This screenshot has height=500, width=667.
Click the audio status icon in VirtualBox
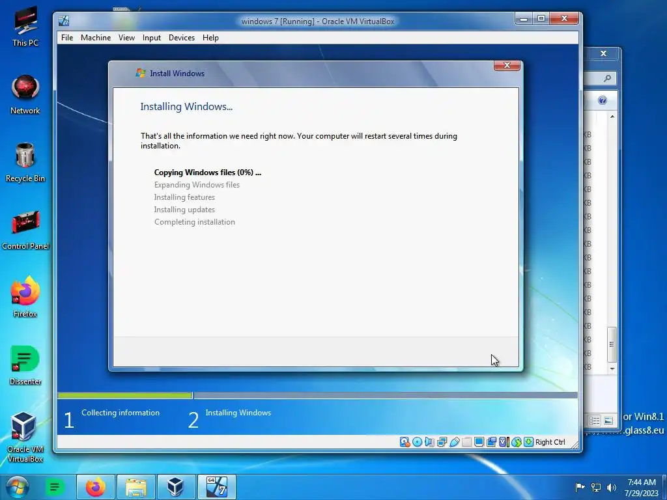[x=430, y=442]
